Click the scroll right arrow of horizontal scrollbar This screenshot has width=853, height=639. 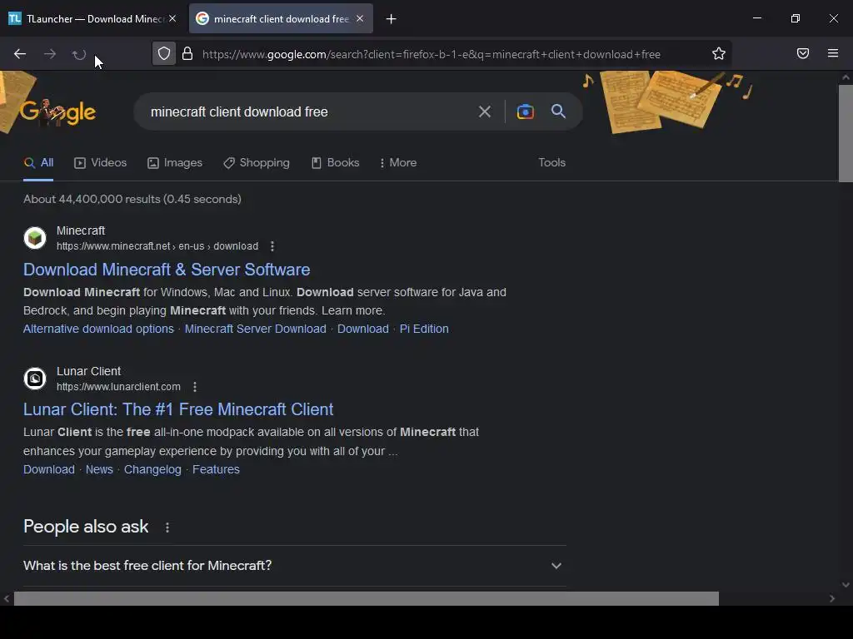tap(832, 598)
